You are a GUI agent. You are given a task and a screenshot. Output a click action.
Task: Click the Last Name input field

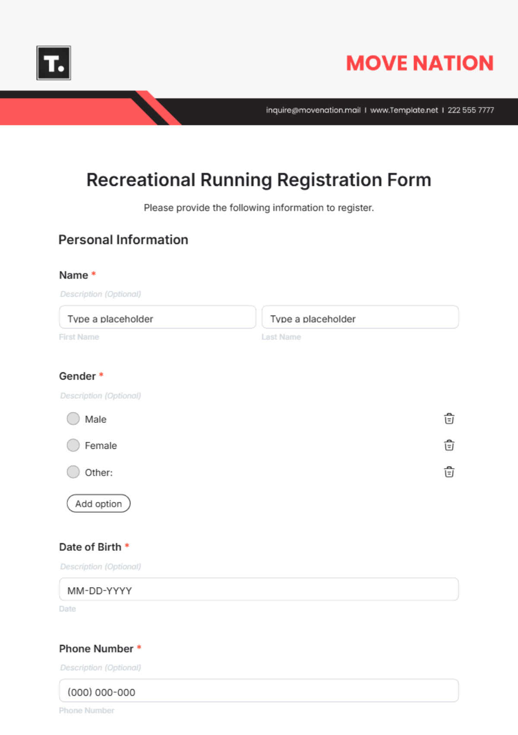click(x=360, y=317)
